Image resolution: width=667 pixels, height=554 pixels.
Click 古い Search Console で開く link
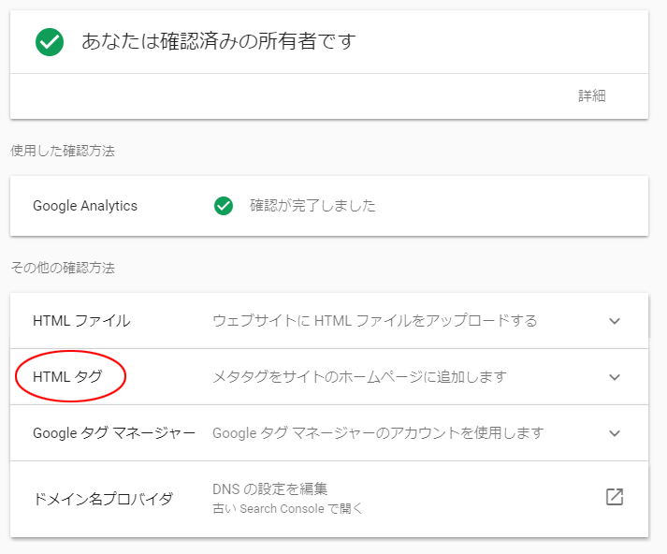click(287, 509)
